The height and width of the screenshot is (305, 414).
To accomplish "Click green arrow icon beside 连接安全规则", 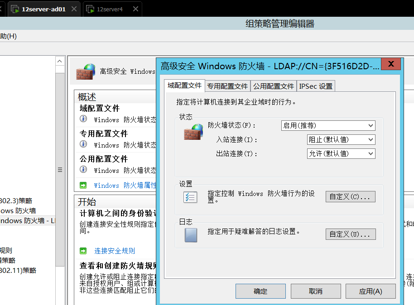I will (x=83, y=250).
